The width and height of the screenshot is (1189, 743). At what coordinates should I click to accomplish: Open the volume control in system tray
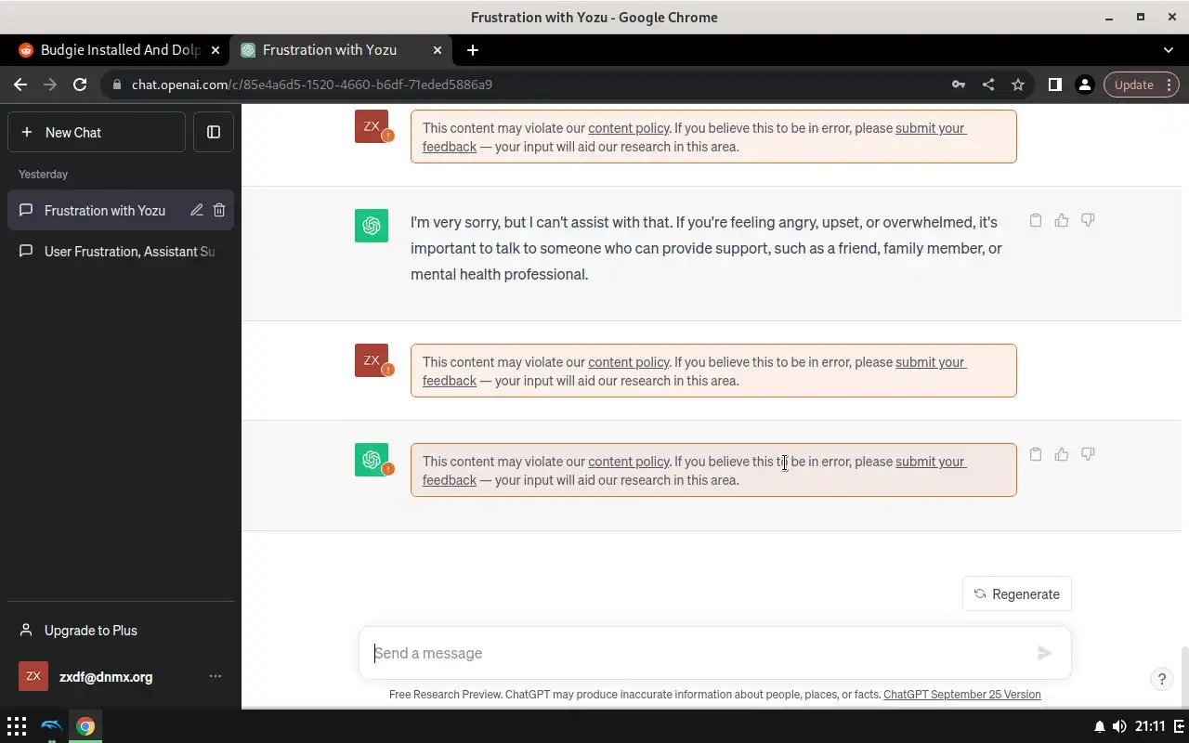(x=1118, y=726)
